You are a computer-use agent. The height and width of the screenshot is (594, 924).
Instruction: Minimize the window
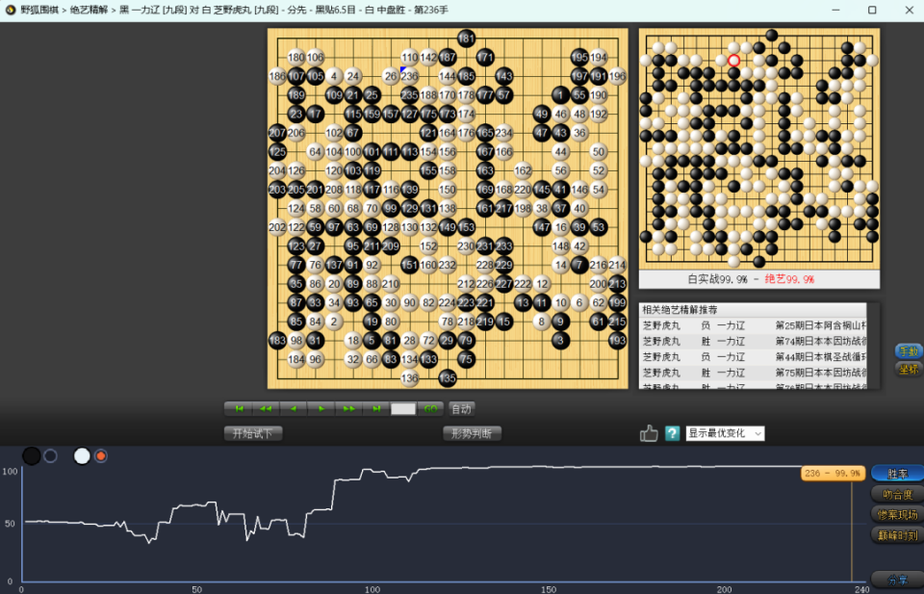(836, 10)
